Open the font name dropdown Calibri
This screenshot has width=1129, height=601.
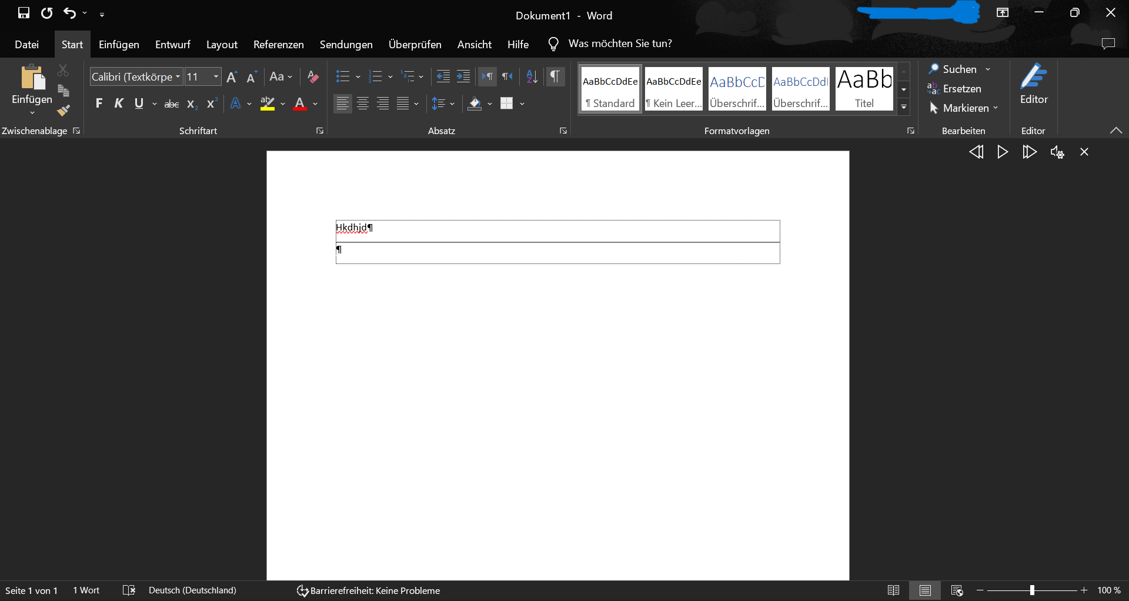click(178, 77)
